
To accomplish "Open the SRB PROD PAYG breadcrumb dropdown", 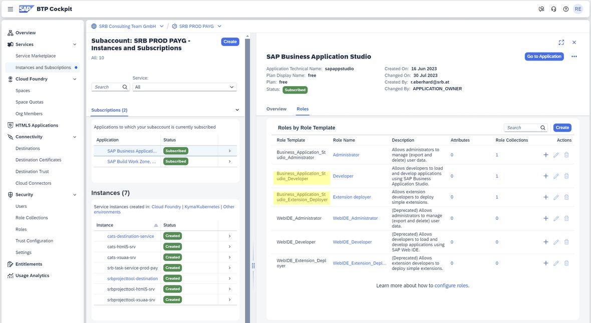I will [219, 27].
